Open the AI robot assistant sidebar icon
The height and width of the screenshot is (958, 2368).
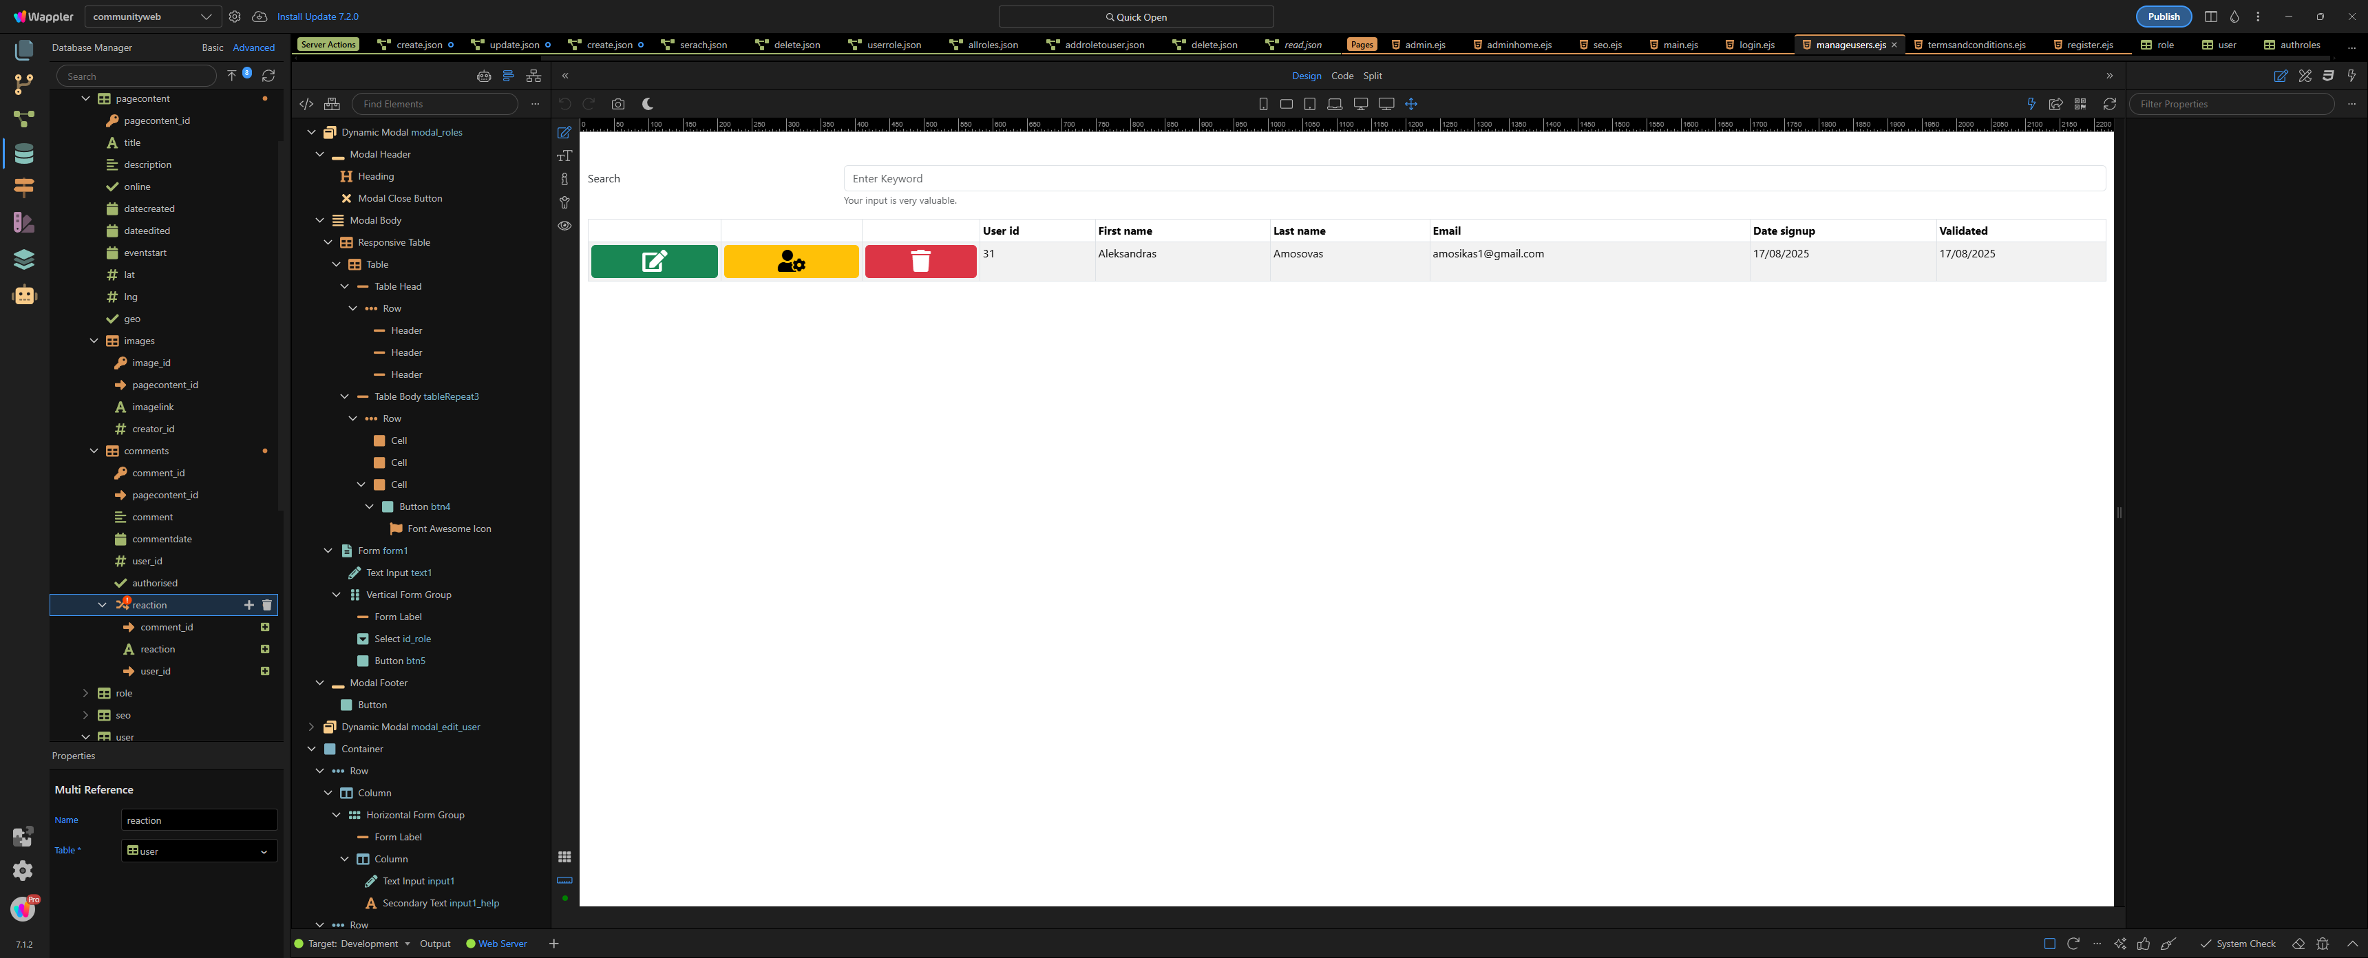[x=24, y=295]
